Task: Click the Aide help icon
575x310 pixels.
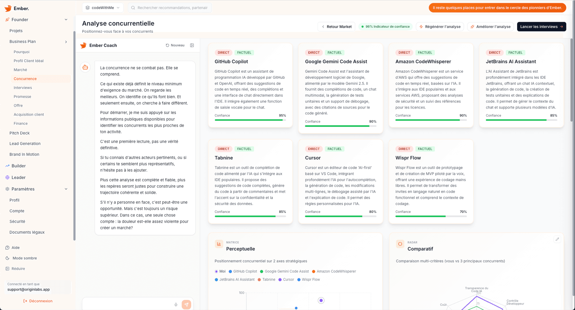Action: (7, 248)
